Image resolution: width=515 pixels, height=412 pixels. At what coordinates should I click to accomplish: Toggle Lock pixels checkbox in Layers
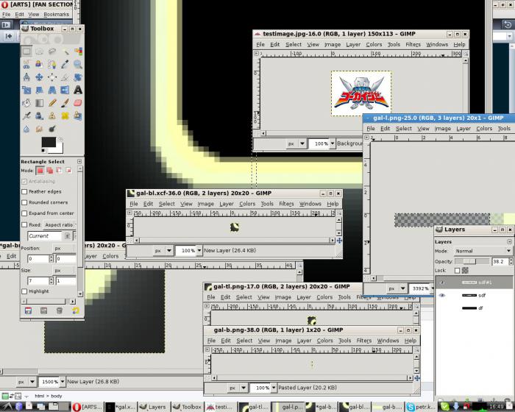pos(457,271)
